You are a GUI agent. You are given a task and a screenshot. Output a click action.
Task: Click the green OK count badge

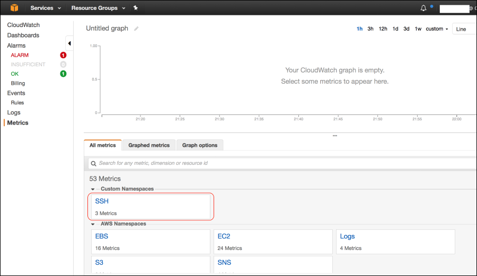(63, 74)
